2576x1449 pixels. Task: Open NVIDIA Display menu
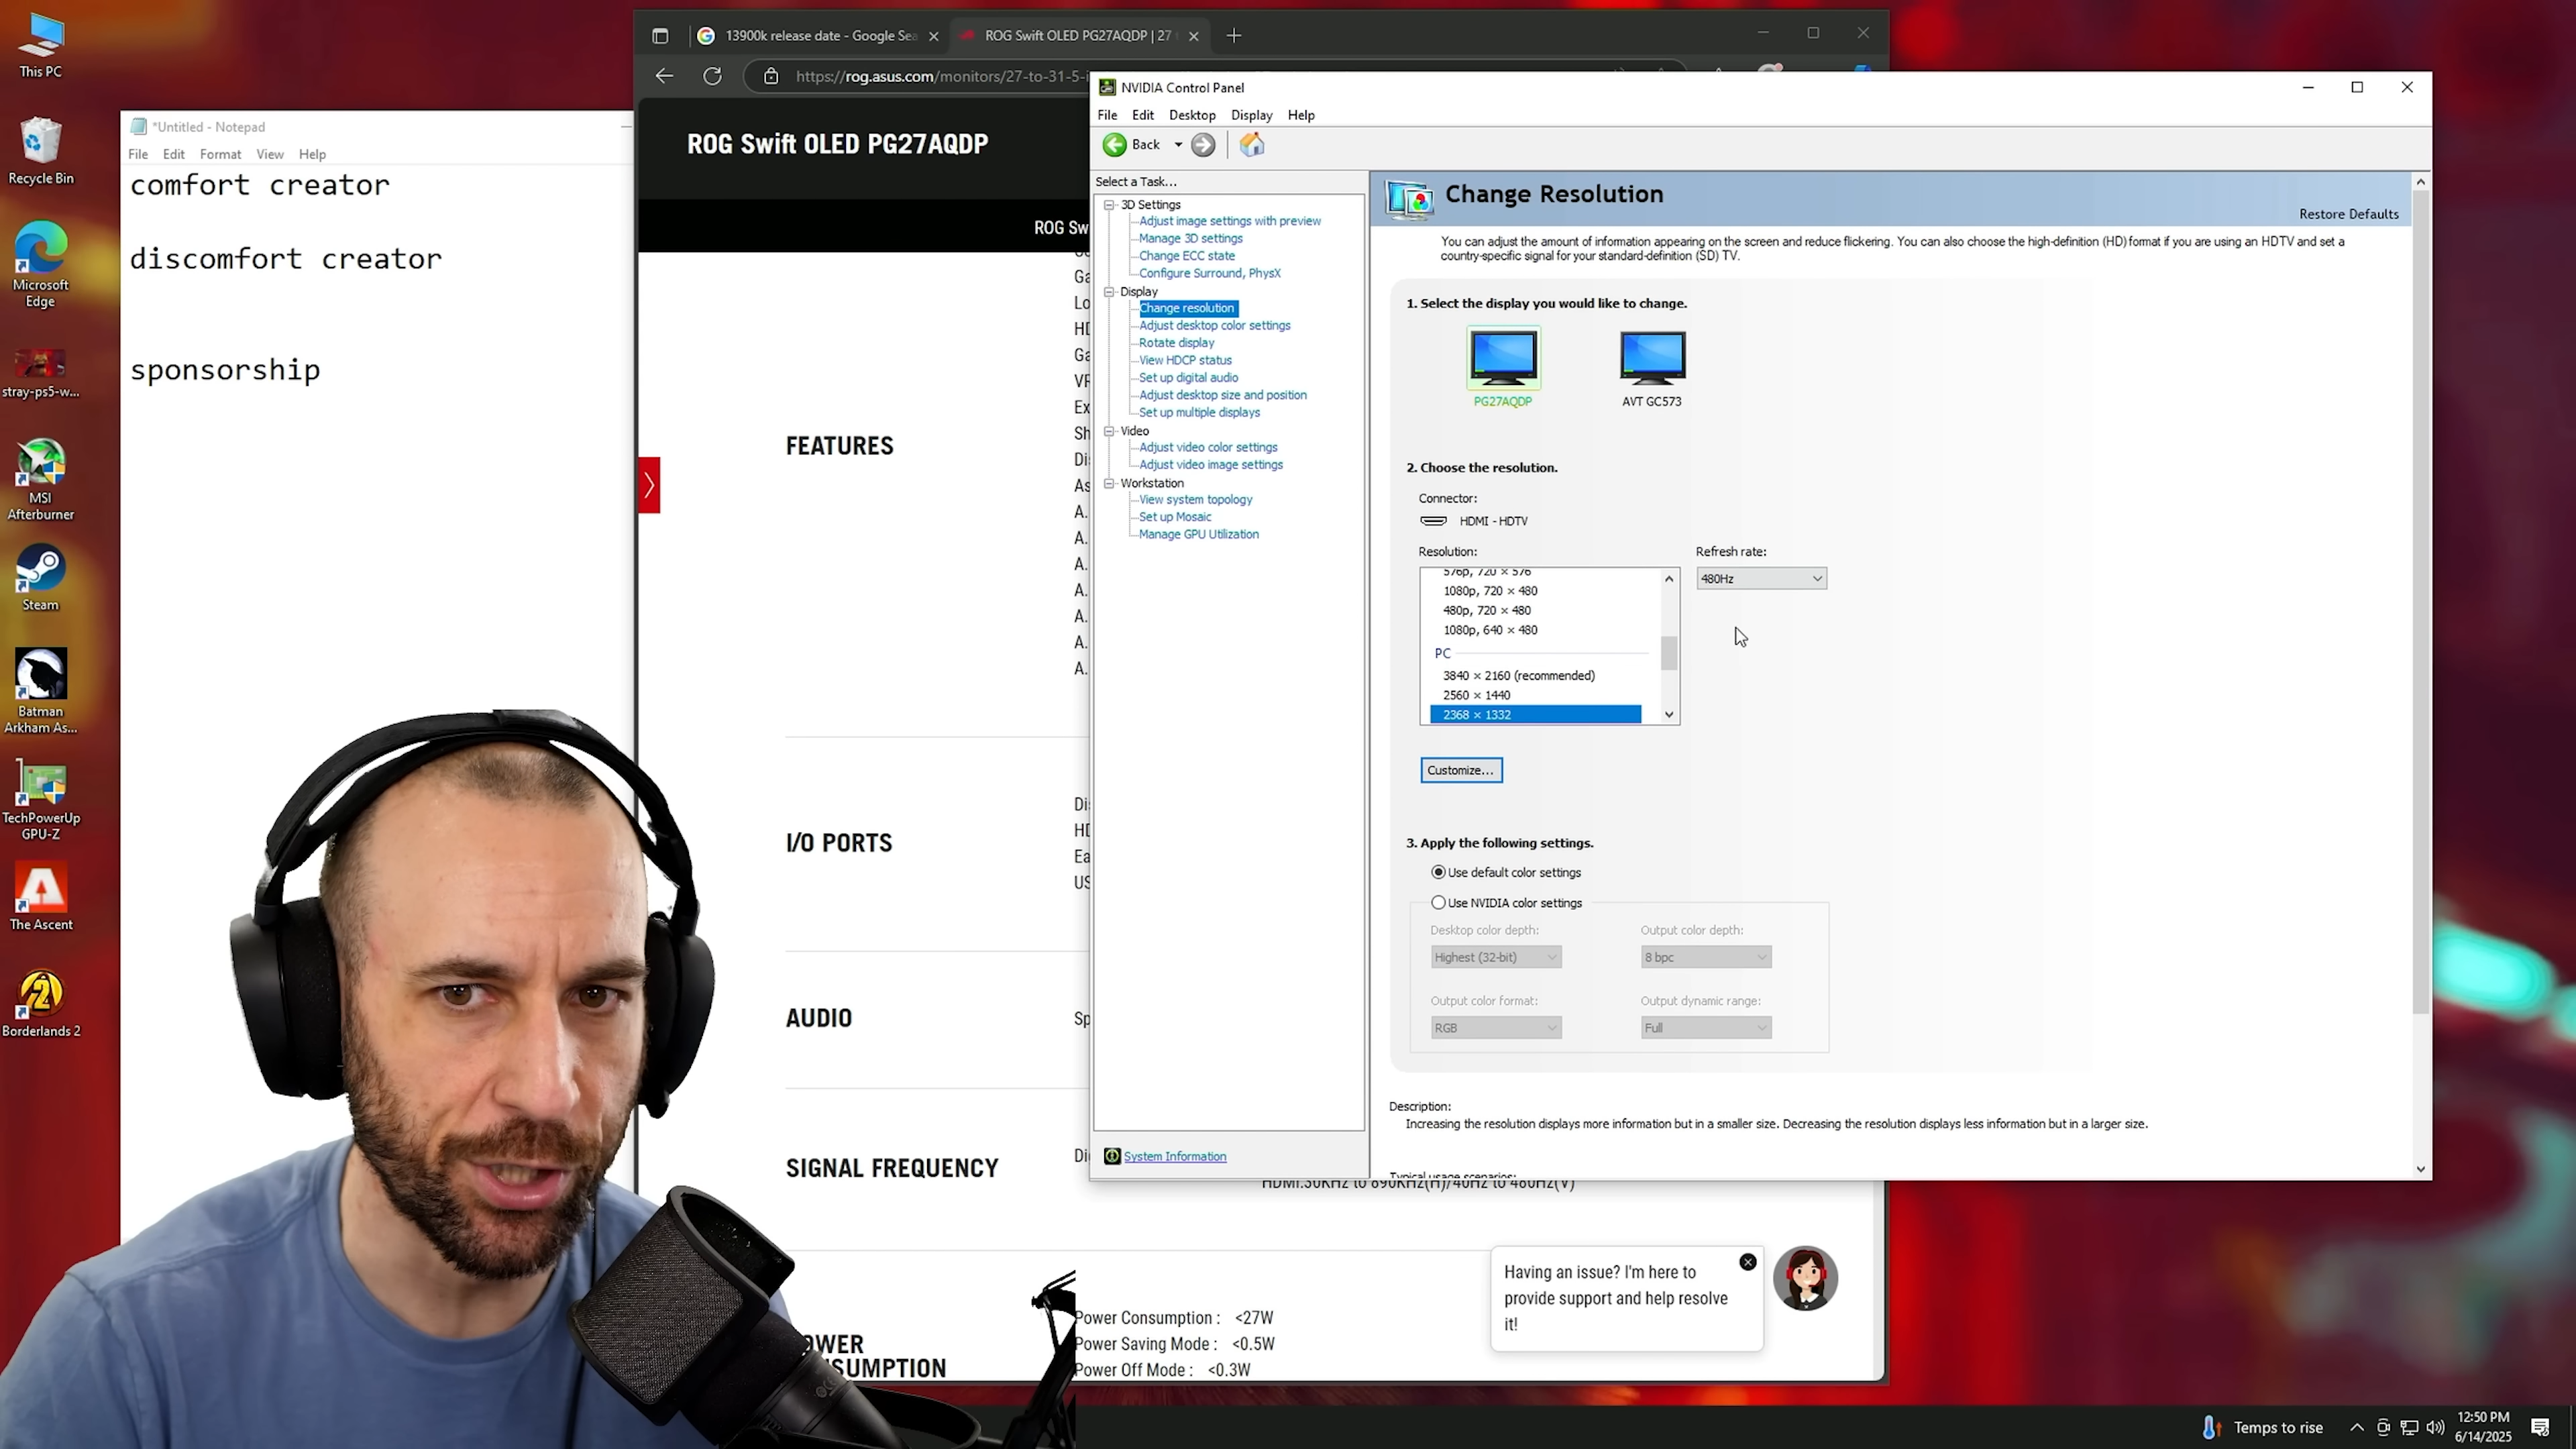[x=1251, y=115]
